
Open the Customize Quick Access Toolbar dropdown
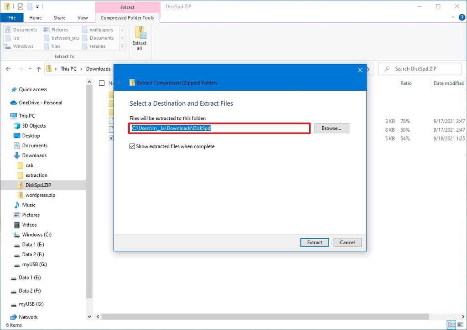tap(37, 6)
